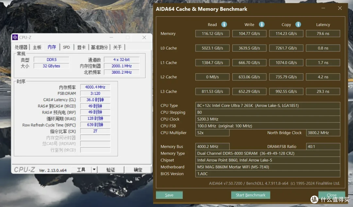
Task: Click the Write info icon in AIDA64
Action: click(261, 24)
